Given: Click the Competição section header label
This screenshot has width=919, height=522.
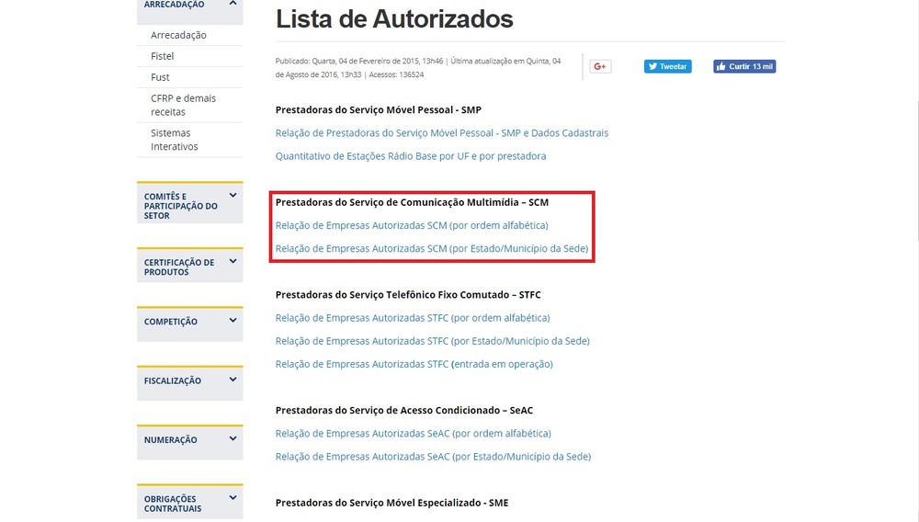Looking at the screenshot, I should click(171, 322).
